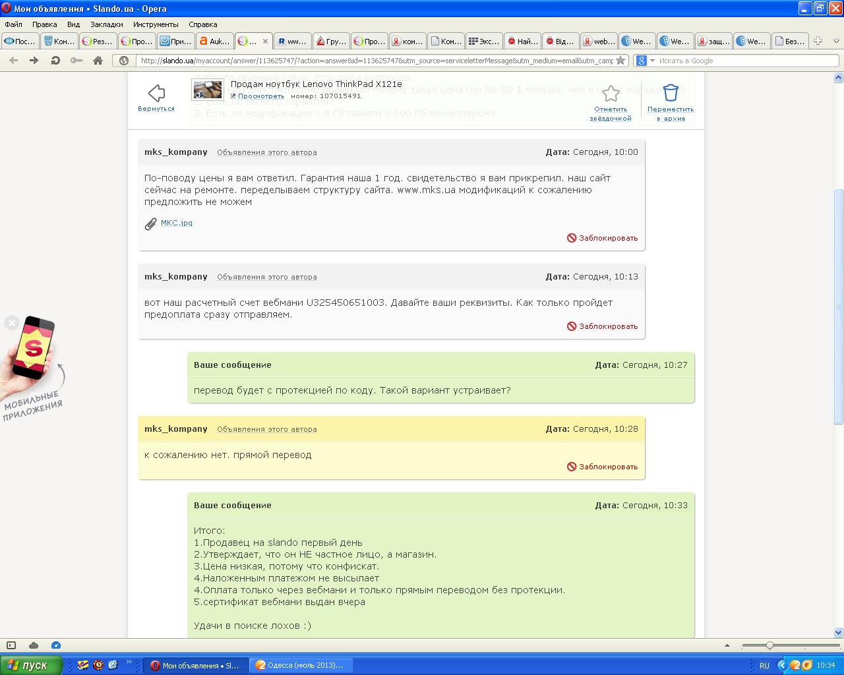The width and height of the screenshot is (844, 675).
Task: Click the URL address field
Action: (376, 61)
